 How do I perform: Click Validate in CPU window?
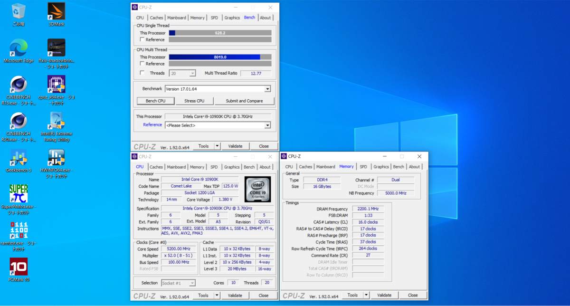click(235, 295)
